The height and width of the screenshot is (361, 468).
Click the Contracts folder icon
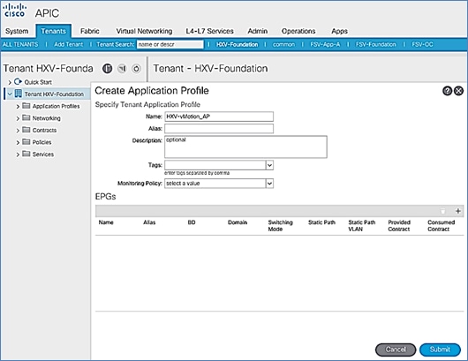pos(26,130)
